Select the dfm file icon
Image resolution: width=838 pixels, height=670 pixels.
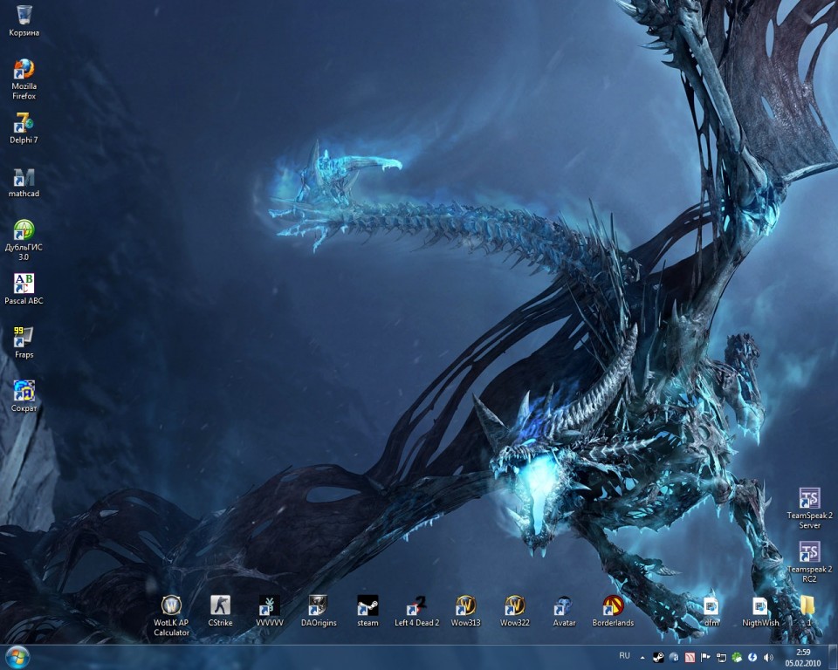point(711,611)
